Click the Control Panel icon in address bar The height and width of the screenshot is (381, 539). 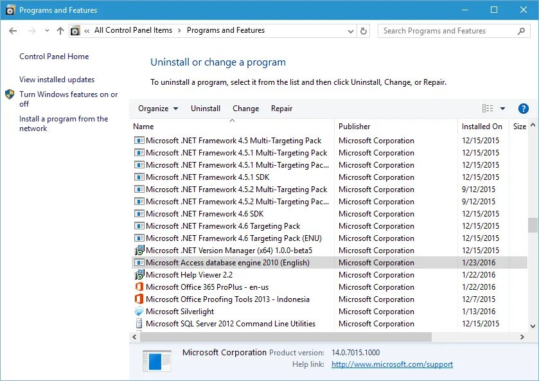point(75,31)
